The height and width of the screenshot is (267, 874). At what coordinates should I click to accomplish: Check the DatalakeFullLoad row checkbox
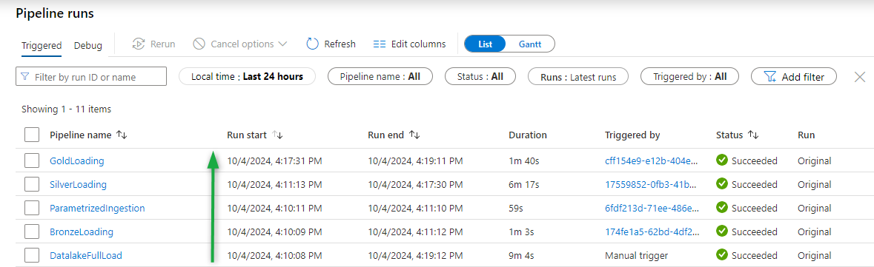tap(32, 256)
